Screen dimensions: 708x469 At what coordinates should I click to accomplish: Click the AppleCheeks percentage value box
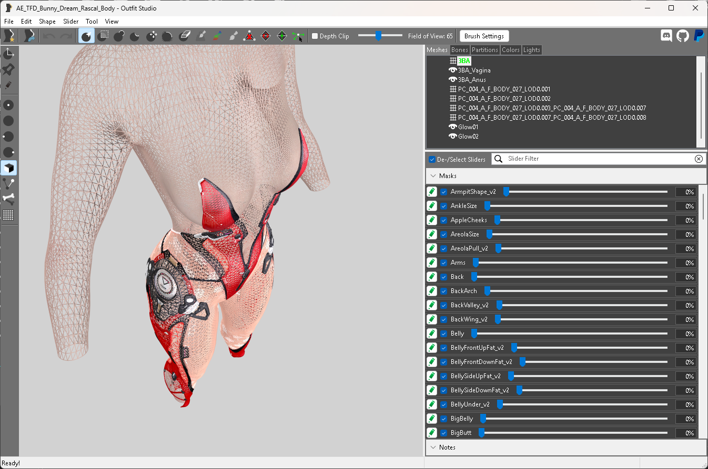pos(686,220)
